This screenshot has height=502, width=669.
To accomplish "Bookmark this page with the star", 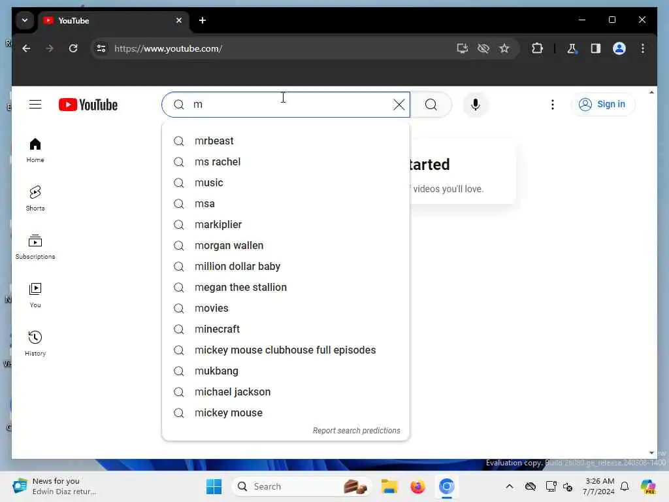I will tap(504, 48).
